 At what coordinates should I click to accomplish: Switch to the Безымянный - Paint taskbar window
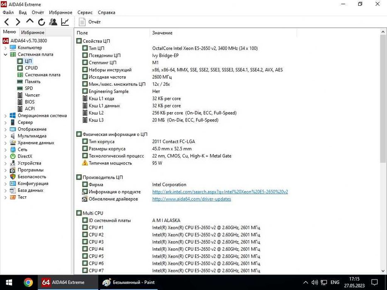(128, 283)
